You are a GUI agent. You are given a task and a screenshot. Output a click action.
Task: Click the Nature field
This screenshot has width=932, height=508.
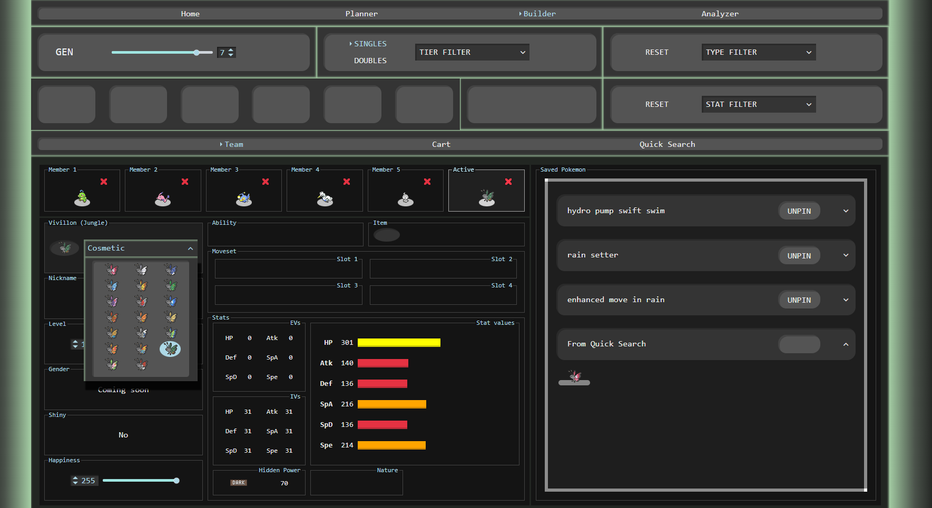(x=357, y=483)
